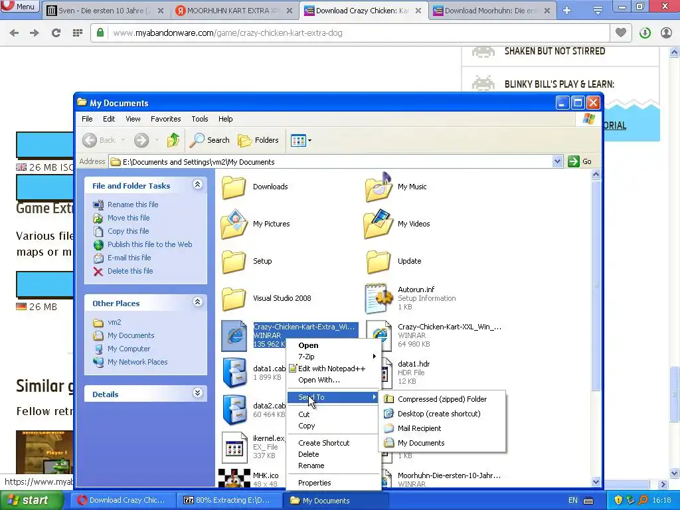The image size is (680, 510).
Task: Click the browser Reload button
Action: click(x=56, y=33)
